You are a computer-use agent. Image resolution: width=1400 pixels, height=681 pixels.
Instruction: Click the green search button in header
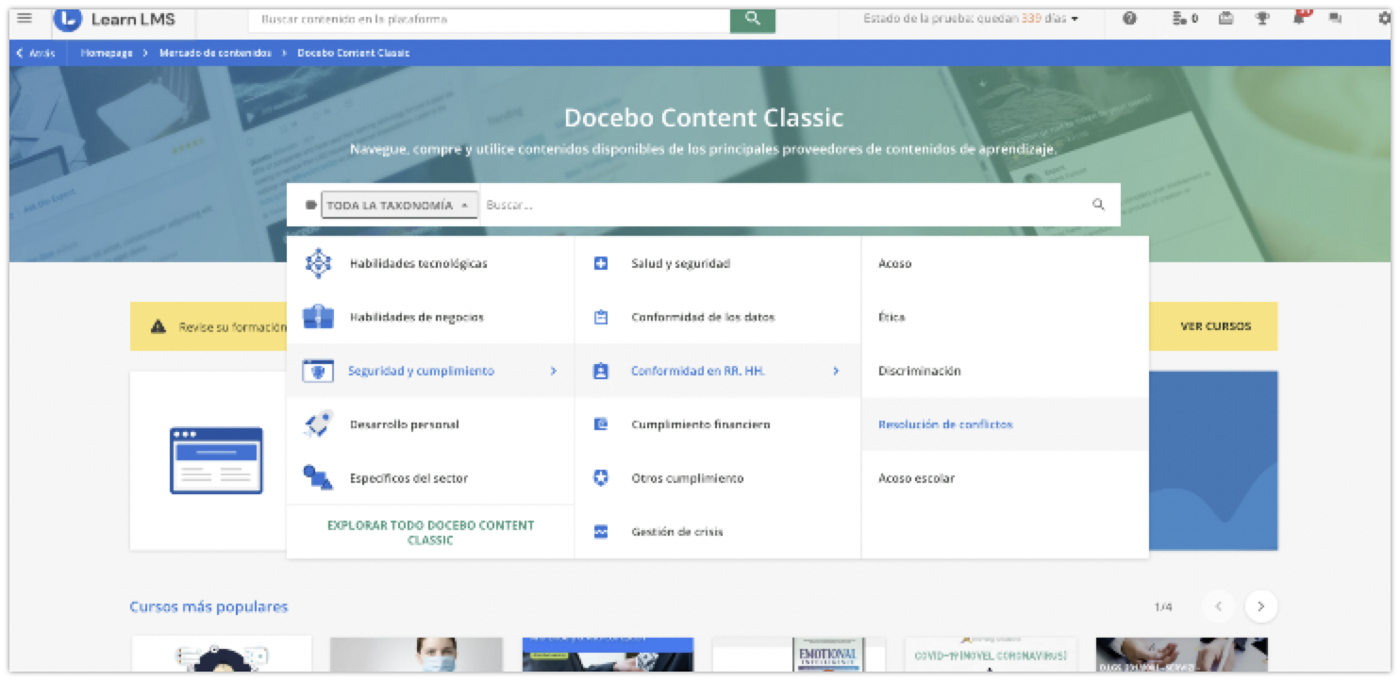[752, 19]
